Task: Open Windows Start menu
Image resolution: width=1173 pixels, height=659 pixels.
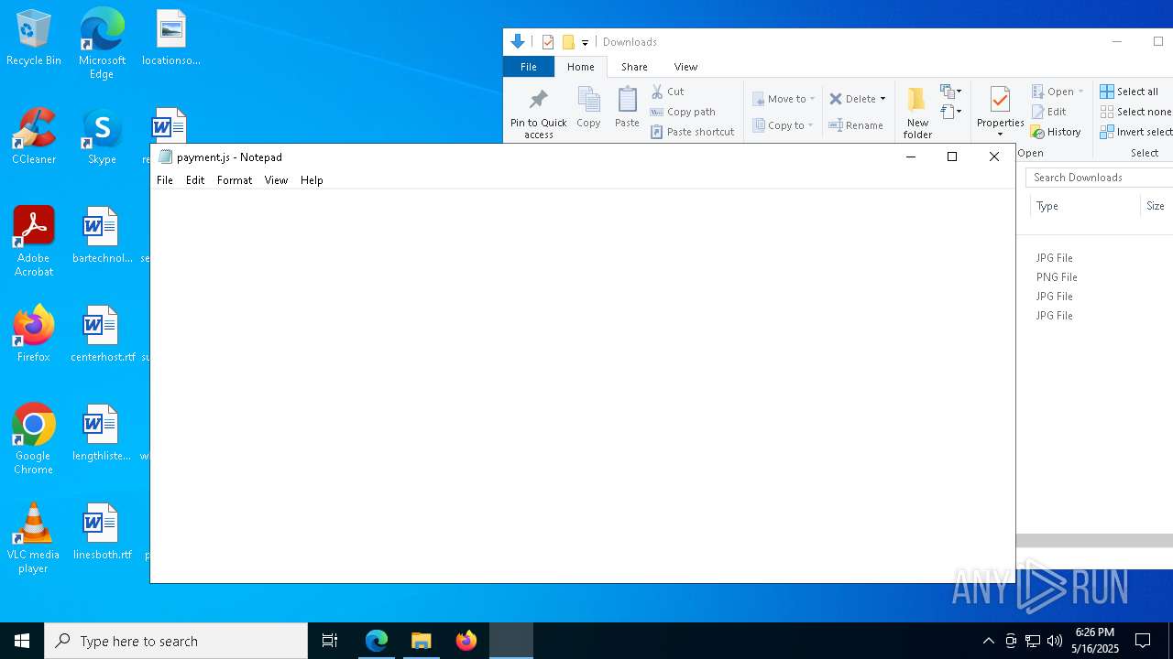Action: click(22, 641)
